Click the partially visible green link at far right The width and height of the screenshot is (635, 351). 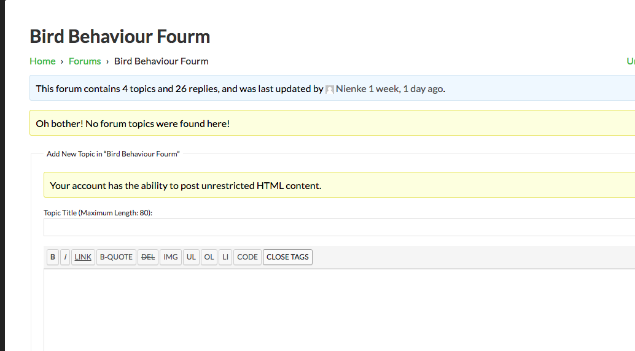click(x=630, y=61)
